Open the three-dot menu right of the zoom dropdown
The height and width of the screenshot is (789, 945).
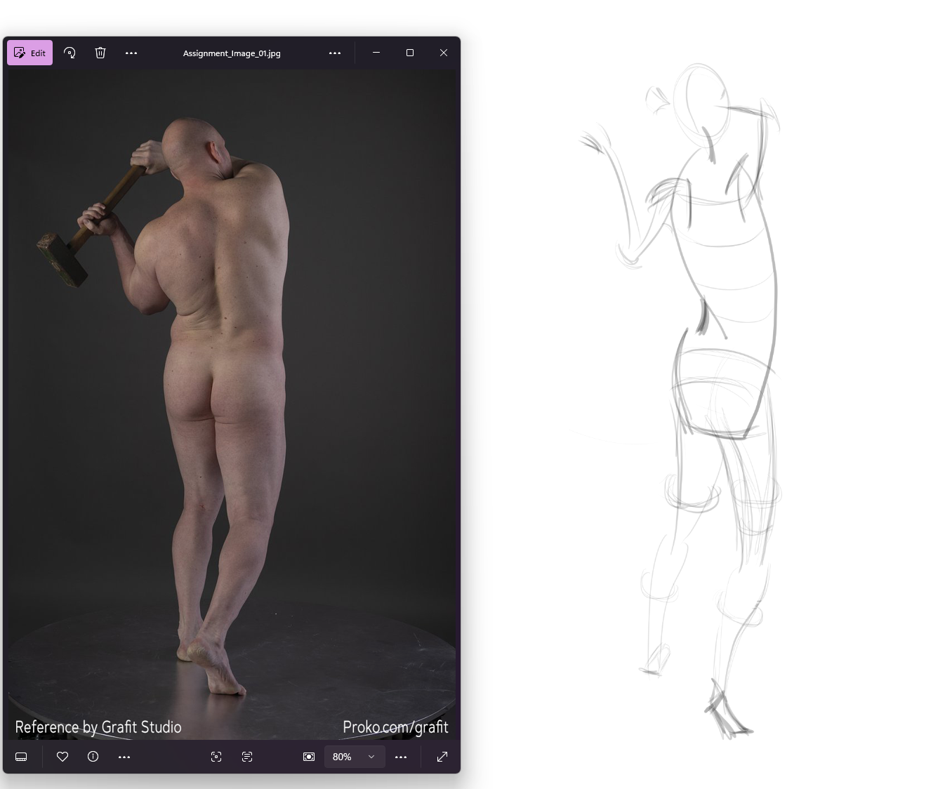pyautogui.click(x=401, y=757)
